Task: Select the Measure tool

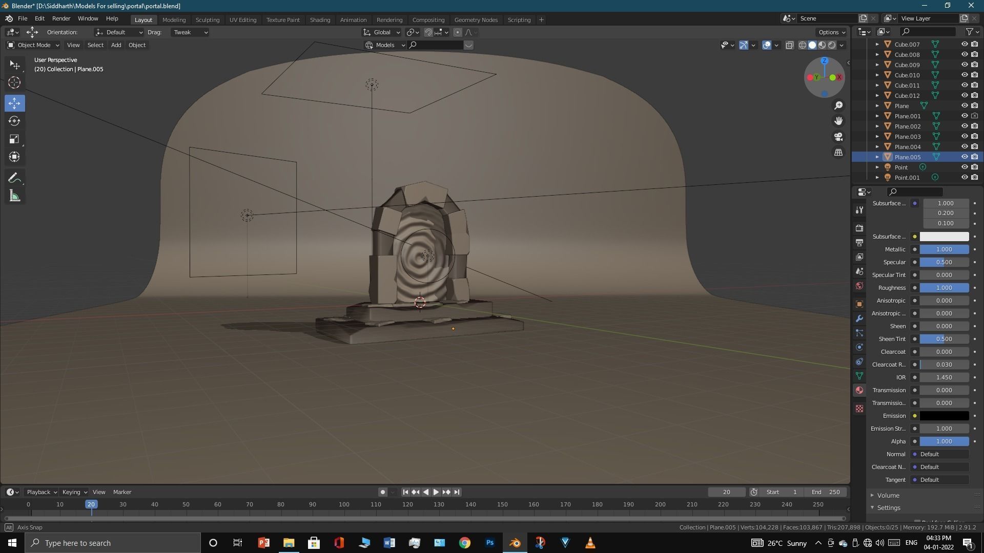Action: (14, 196)
